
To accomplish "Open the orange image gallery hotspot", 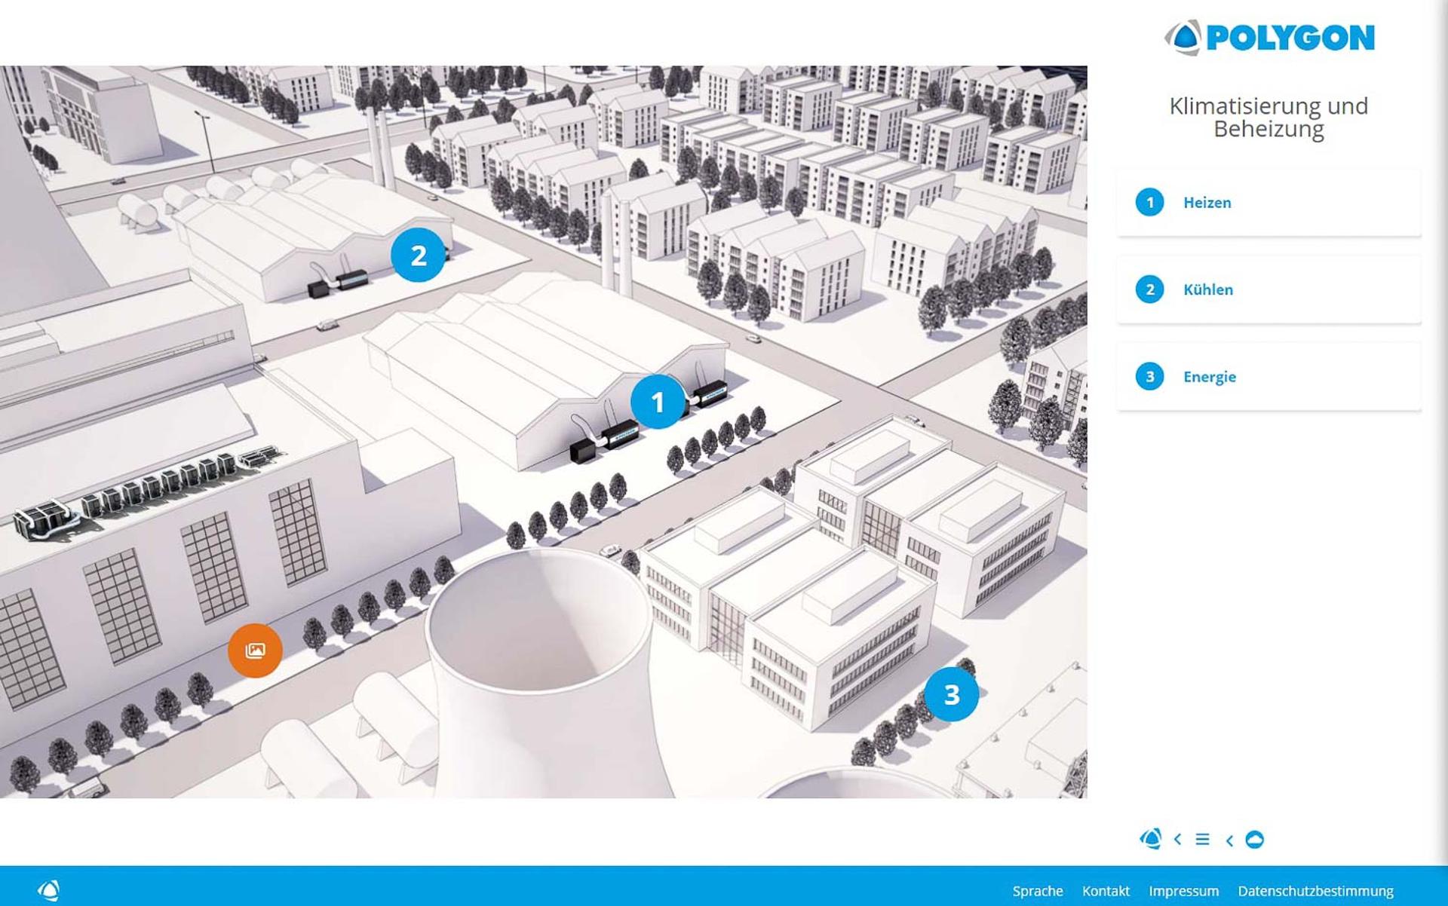I will [256, 650].
